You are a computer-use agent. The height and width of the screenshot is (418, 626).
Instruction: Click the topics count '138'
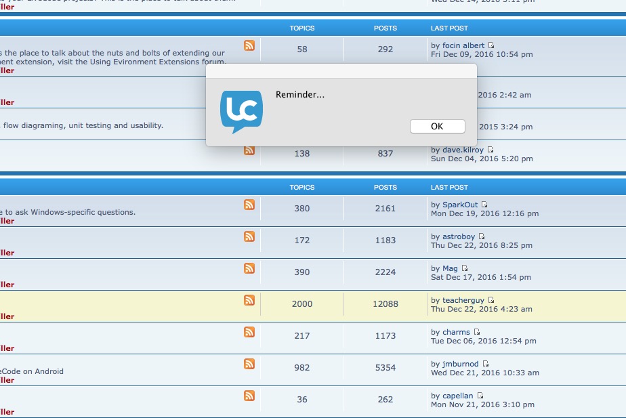click(302, 153)
